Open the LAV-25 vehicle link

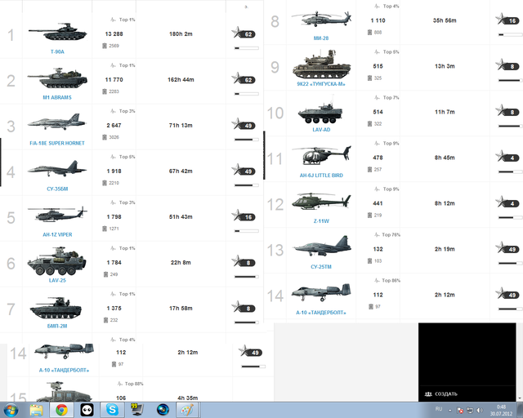pyautogui.click(x=57, y=280)
